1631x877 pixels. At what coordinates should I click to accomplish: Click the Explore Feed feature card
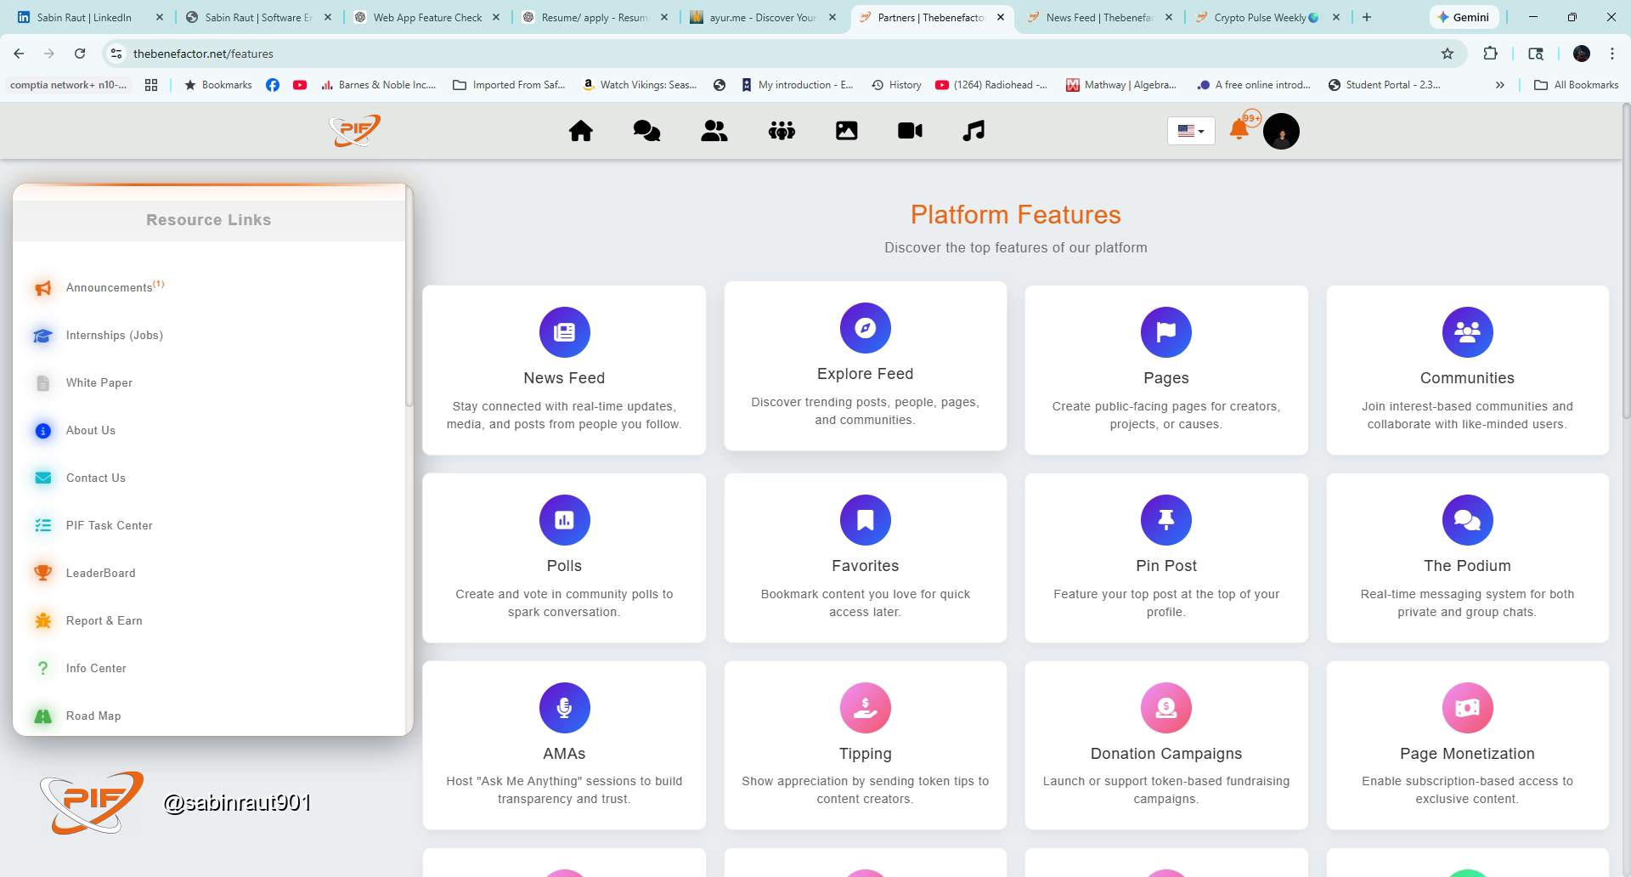[x=865, y=366]
